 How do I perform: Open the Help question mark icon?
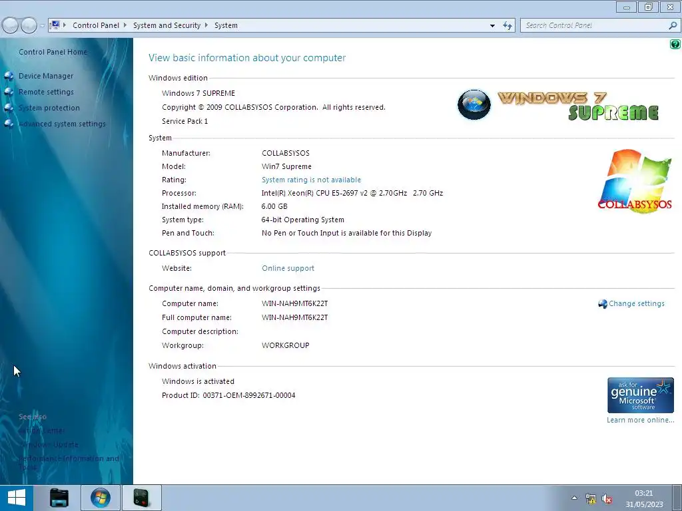[675, 44]
